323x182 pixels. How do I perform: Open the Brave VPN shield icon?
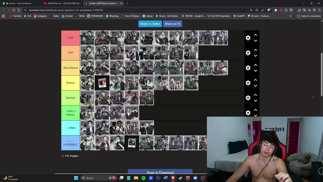click(x=314, y=10)
